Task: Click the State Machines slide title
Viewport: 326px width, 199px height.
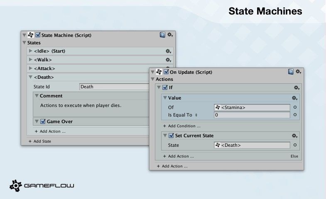Action: [265, 11]
